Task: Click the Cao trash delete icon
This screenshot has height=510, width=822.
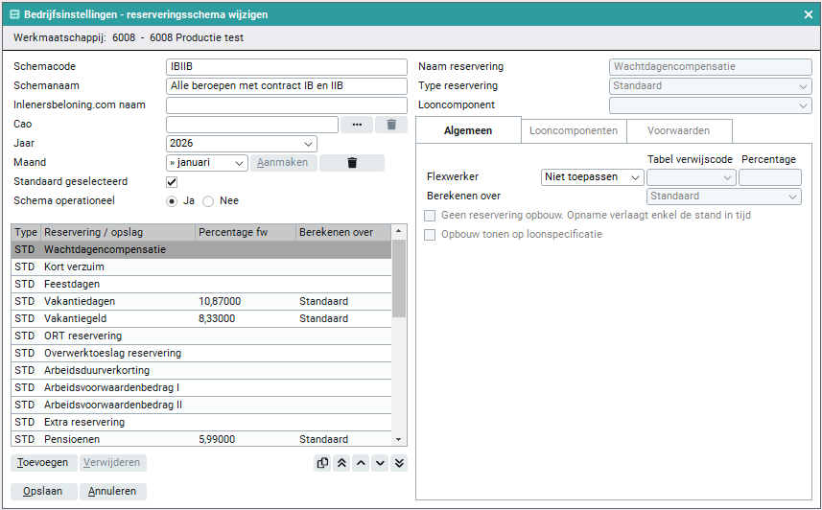Action: [x=391, y=125]
